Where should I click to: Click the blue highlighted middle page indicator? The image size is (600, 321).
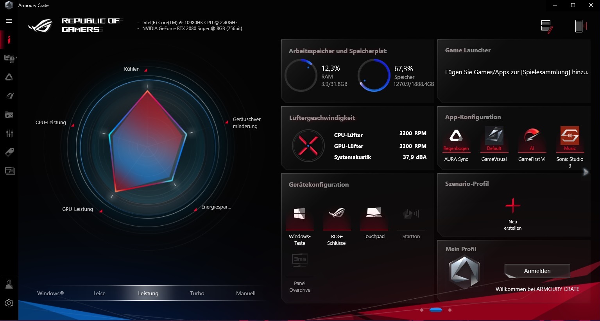tap(436, 310)
